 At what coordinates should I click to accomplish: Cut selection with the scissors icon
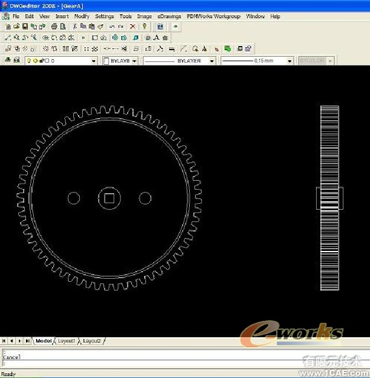[x=75, y=27]
